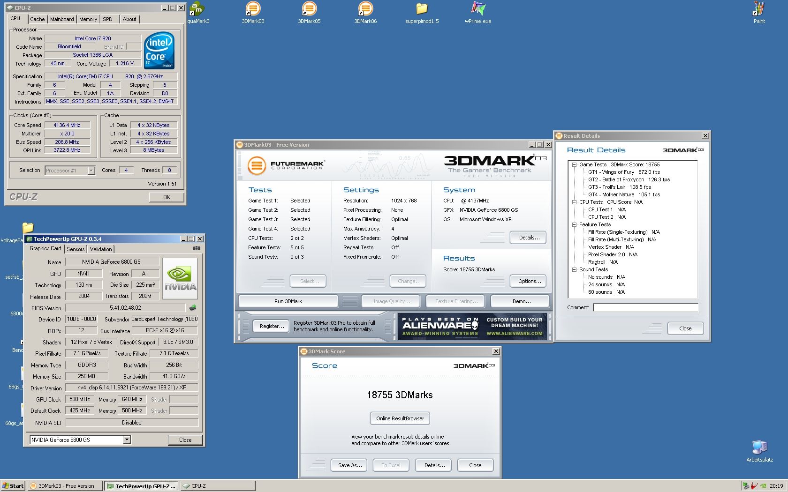Collapse the CPU Tests tree node
The image size is (788, 492).
click(x=574, y=202)
